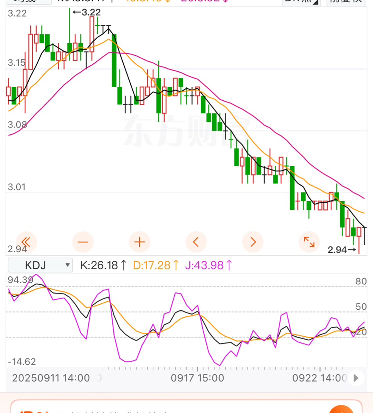The height and width of the screenshot is (413, 373).
Task: Select the D:17.28 indicator value
Action: tap(156, 265)
